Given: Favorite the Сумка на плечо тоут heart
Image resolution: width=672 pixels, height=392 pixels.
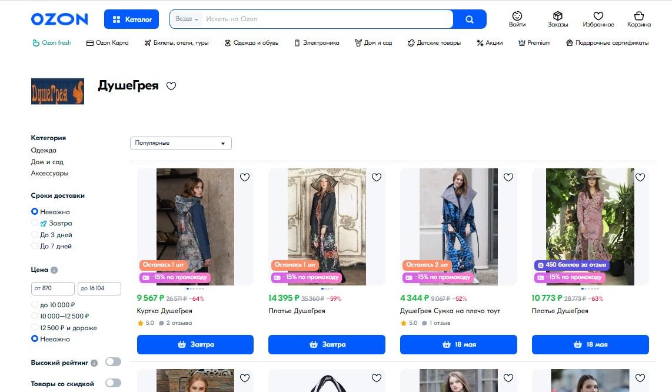Looking at the screenshot, I should pyautogui.click(x=508, y=177).
